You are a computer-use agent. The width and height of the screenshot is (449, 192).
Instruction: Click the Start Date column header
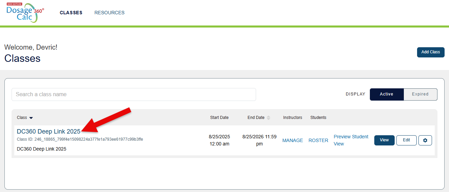(x=219, y=118)
